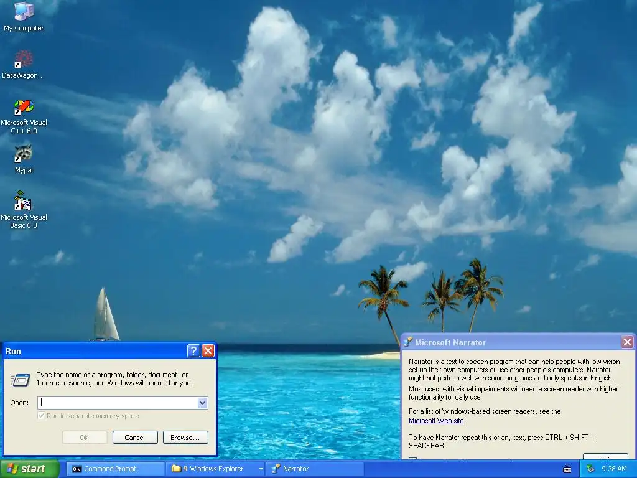637x478 pixels.
Task: Select Microsoft Visual Basic 6.0 shortcut
Action: coord(24,210)
